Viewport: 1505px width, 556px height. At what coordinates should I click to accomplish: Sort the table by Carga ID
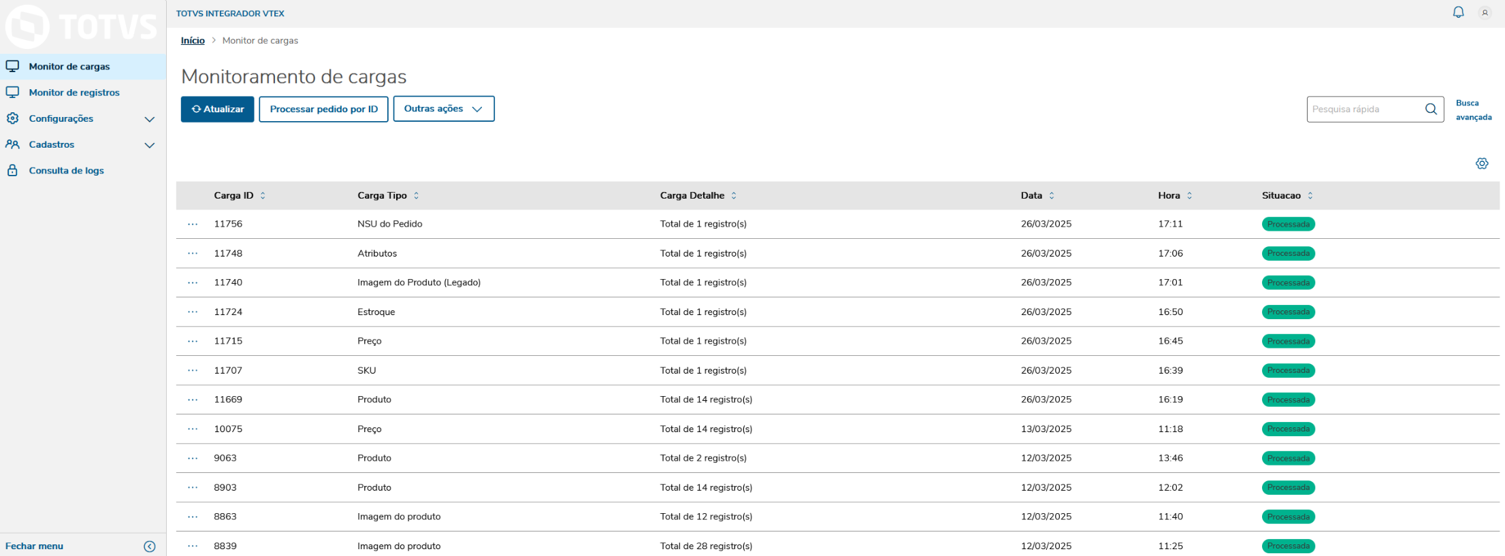(x=263, y=196)
